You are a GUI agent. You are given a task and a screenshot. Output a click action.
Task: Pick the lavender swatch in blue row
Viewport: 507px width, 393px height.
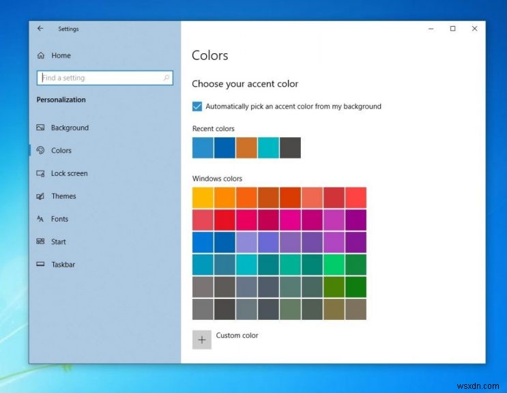(246, 242)
